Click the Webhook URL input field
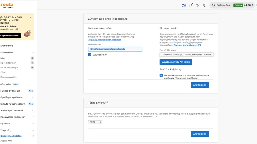 [x=115, y=49]
